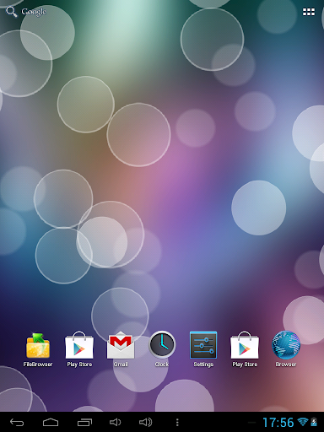Open the three-dot overflow menu

click(177, 422)
